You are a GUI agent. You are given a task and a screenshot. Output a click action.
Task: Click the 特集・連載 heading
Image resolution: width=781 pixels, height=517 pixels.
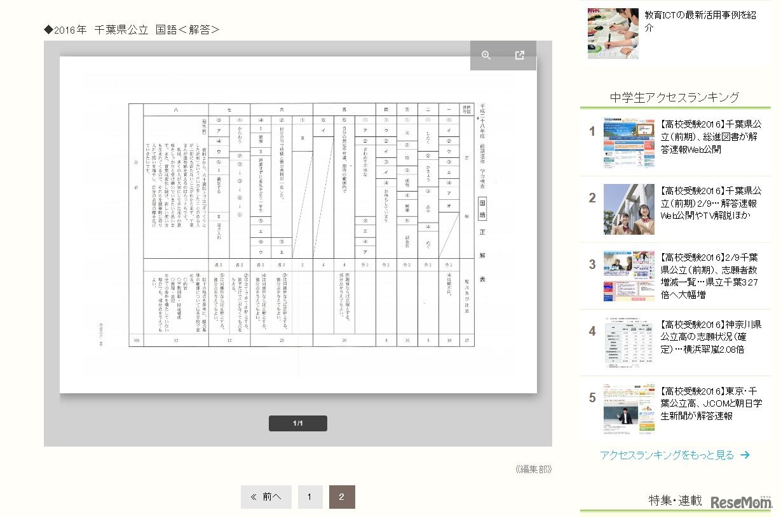coord(675,501)
